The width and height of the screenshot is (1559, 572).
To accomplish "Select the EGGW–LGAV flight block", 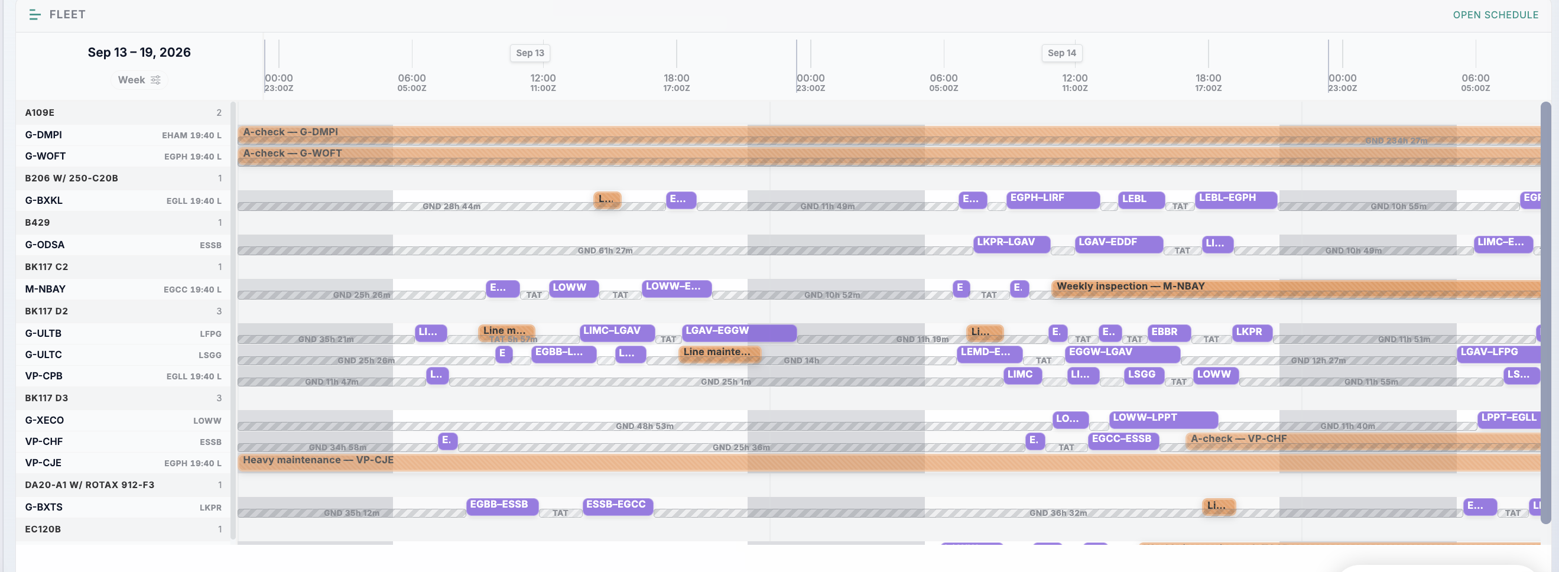I will pyautogui.click(x=1123, y=353).
